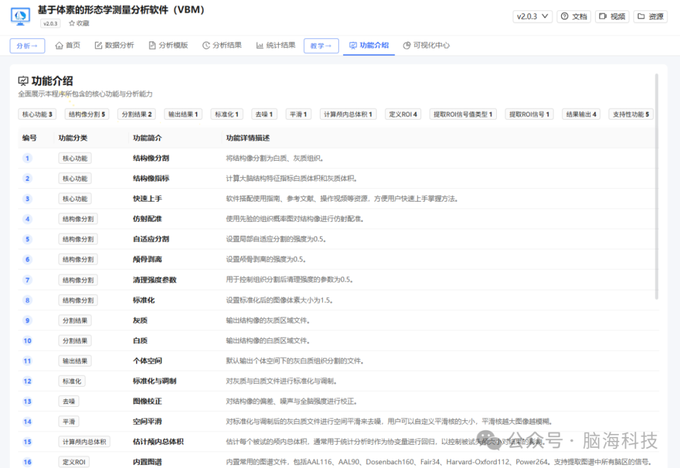Open the v2.0.3 version dropdown
Viewport: 680px width, 468px height.
(x=532, y=16)
